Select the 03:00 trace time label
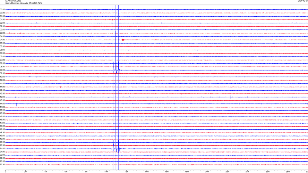Image resolution: width=308 pixels, height=173 pixels. pyautogui.click(x=2, y=30)
